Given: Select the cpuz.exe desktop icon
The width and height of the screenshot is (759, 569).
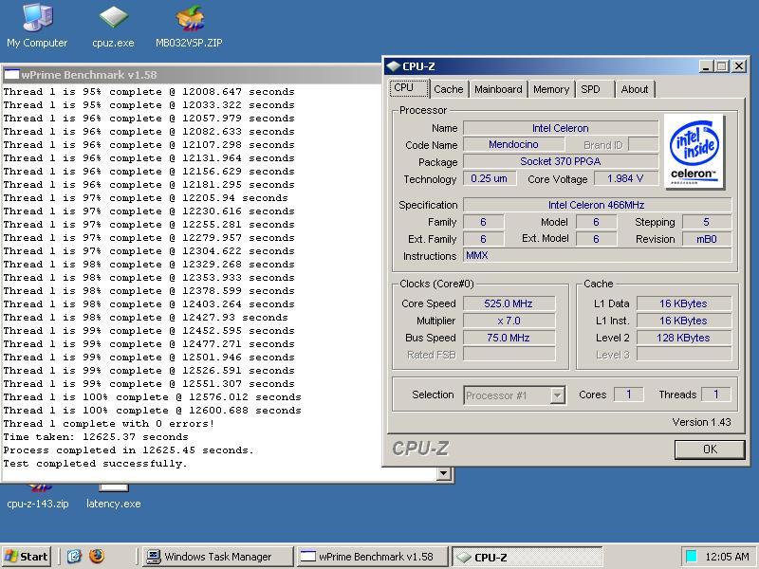Looking at the screenshot, I should coord(113,25).
